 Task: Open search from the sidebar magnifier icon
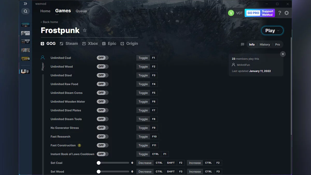[x=25, y=11]
